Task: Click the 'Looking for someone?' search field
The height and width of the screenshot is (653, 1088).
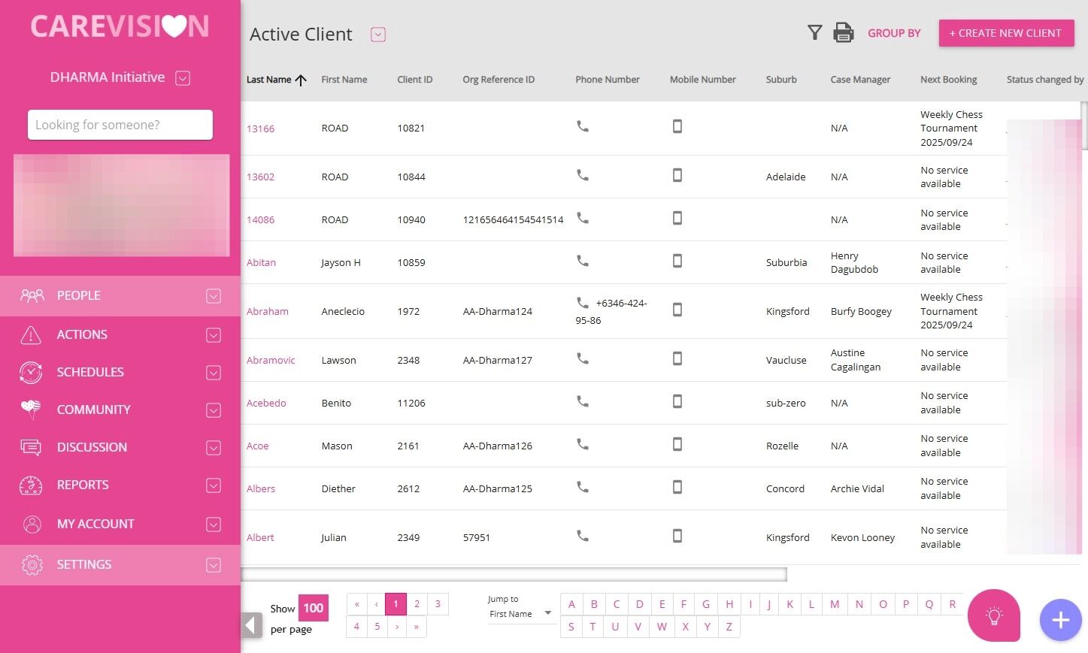Action: click(x=120, y=125)
